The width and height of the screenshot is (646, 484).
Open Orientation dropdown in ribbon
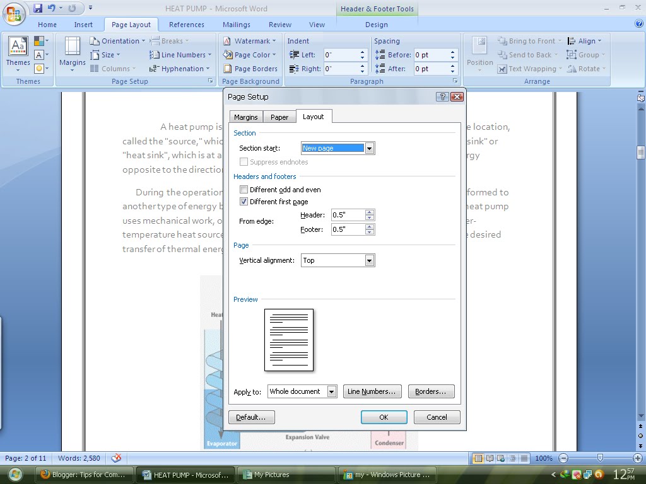point(117,41)
